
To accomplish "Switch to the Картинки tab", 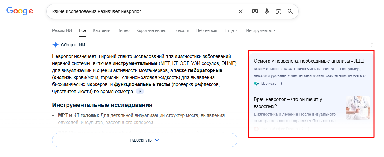I will (x=102, y=30).
